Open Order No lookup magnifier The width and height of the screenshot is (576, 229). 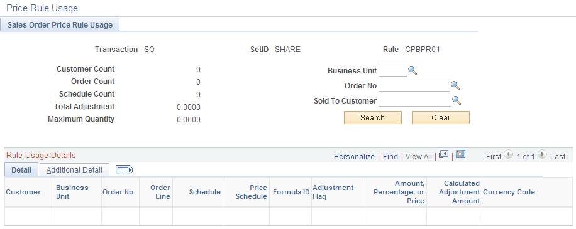[x=455, y=85]
